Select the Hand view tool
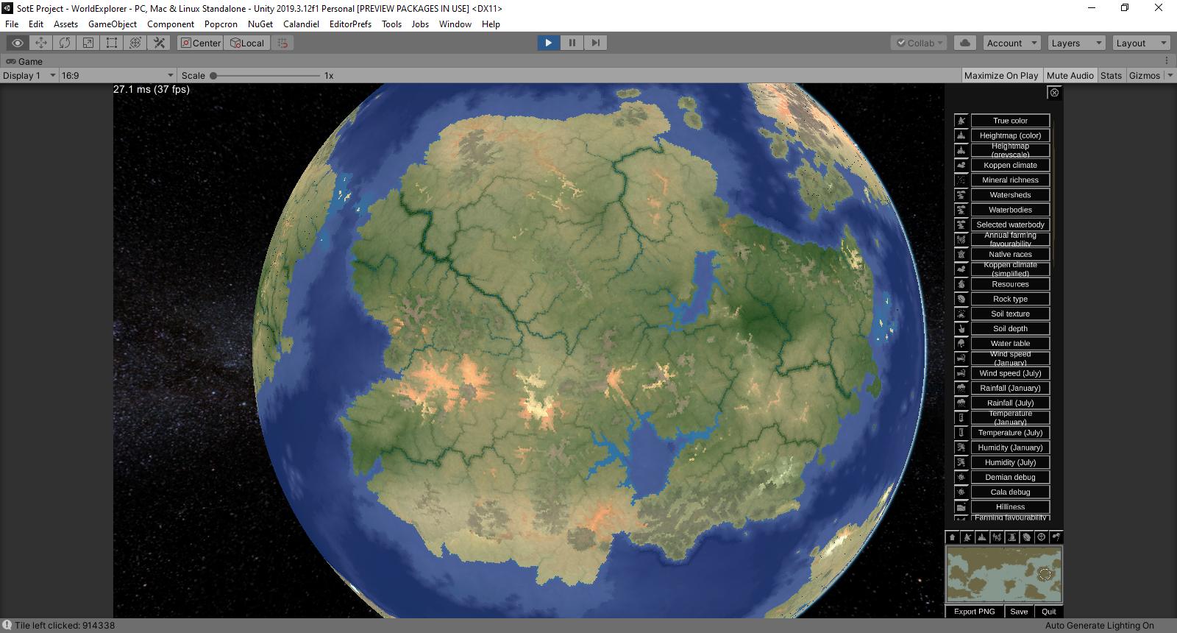 click(x=18, y=43)
